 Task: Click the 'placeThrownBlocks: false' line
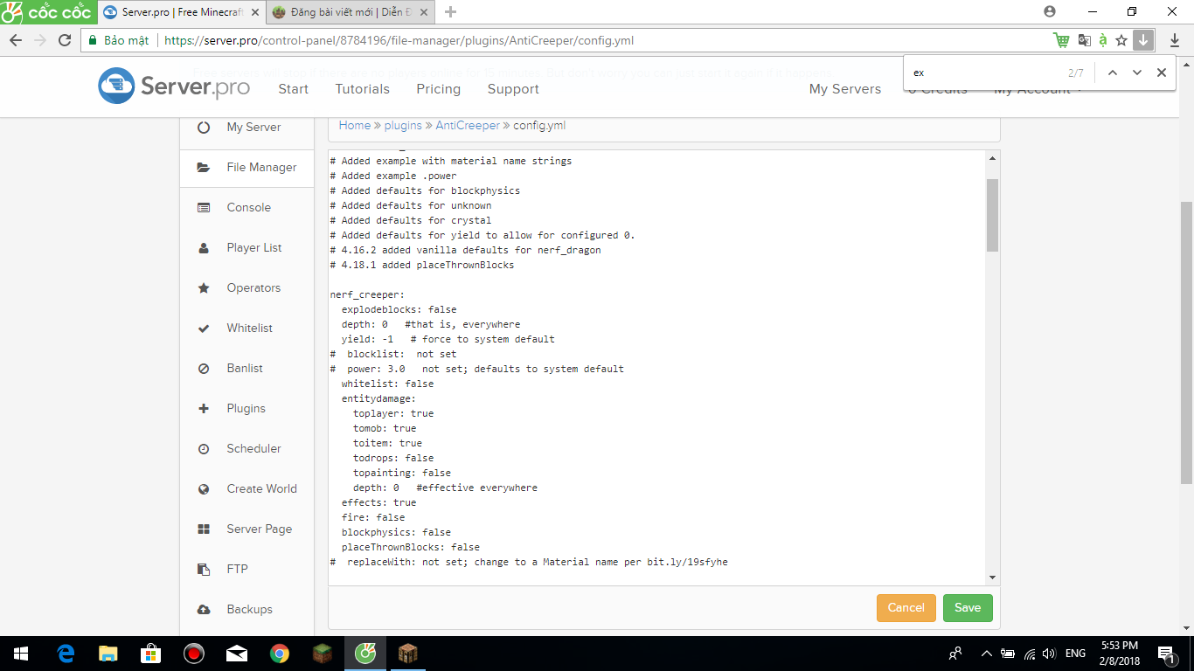pos(410,547)
